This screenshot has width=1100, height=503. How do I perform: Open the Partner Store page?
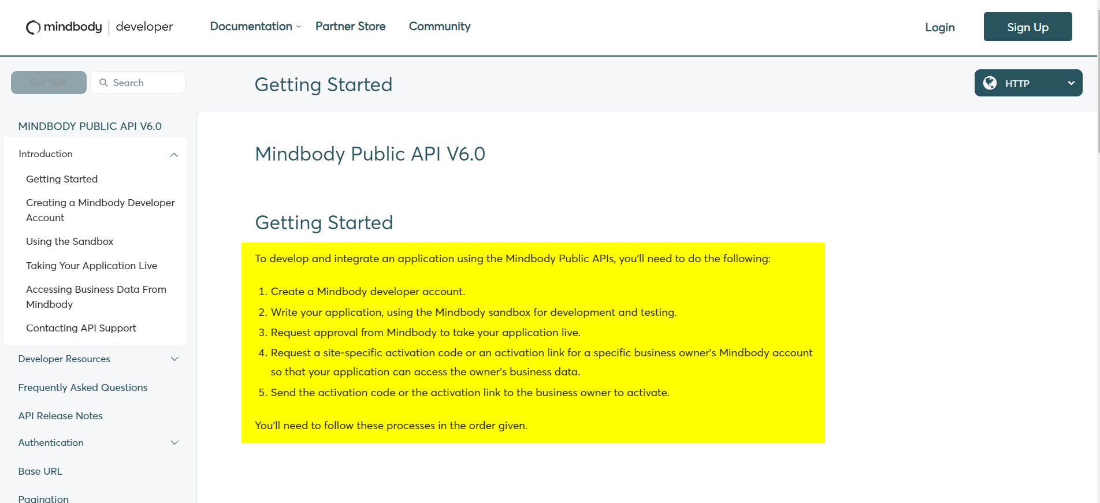coord(350,27)
